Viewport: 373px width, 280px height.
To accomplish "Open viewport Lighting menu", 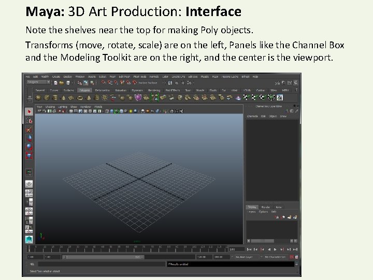I will (x=63, y=107).
